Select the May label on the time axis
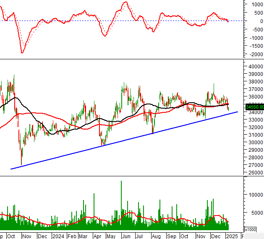 coord(111,236)
